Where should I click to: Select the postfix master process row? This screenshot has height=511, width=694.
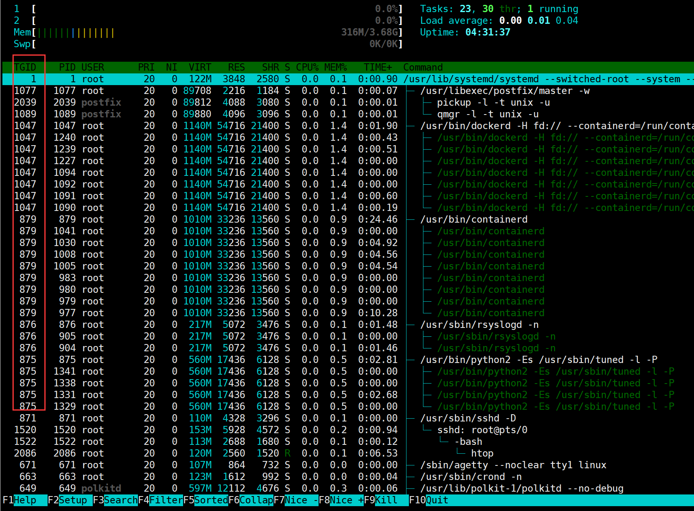[348, 91]
